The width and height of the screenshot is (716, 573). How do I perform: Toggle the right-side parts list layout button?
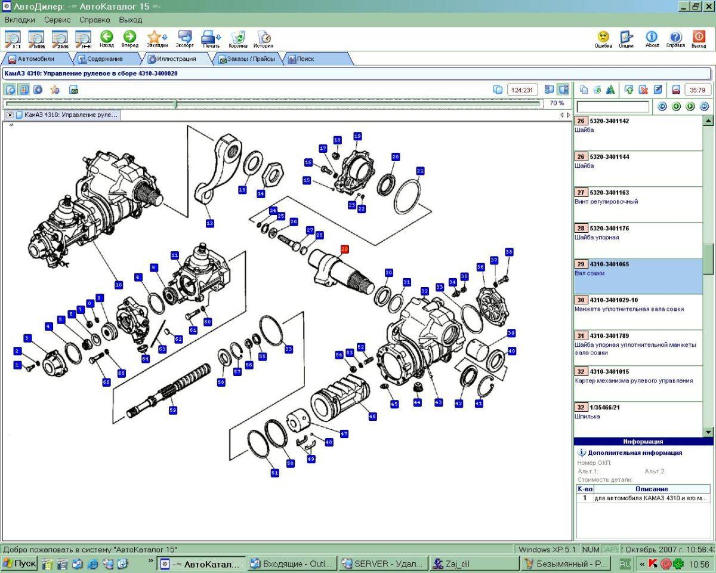tap(563, 90)
